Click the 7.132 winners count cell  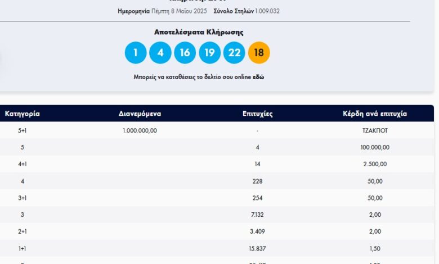(x=257, y=215)
